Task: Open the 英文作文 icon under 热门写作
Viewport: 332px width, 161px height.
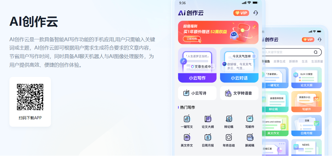Action: click(187, 137)
